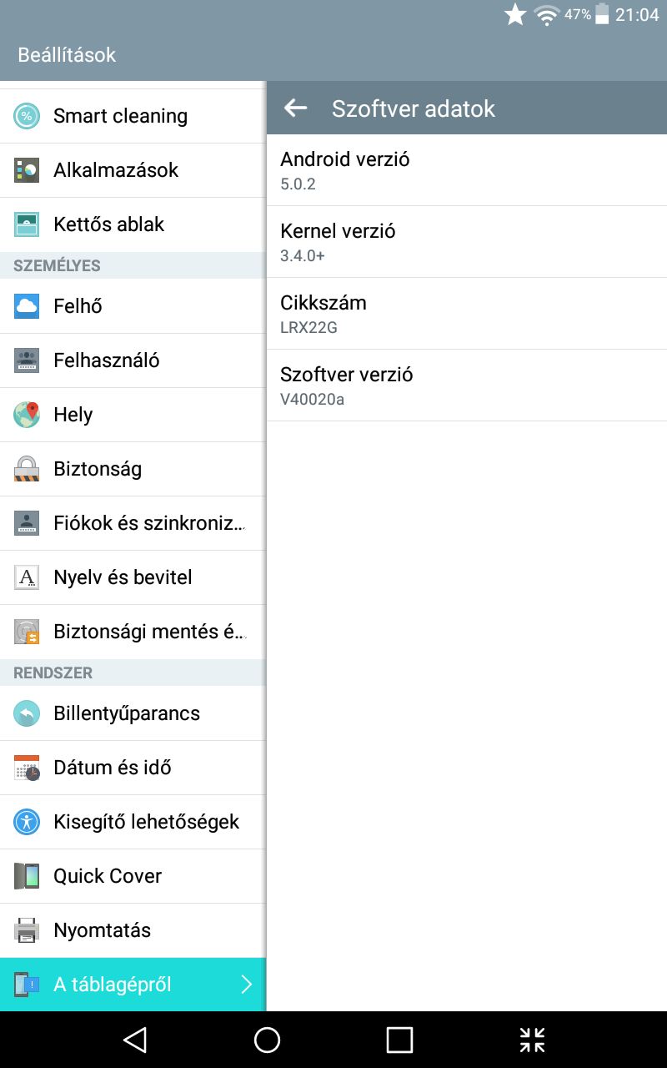
Task: Open the Felhasználó settings entry
Action: tap(133, 360)
